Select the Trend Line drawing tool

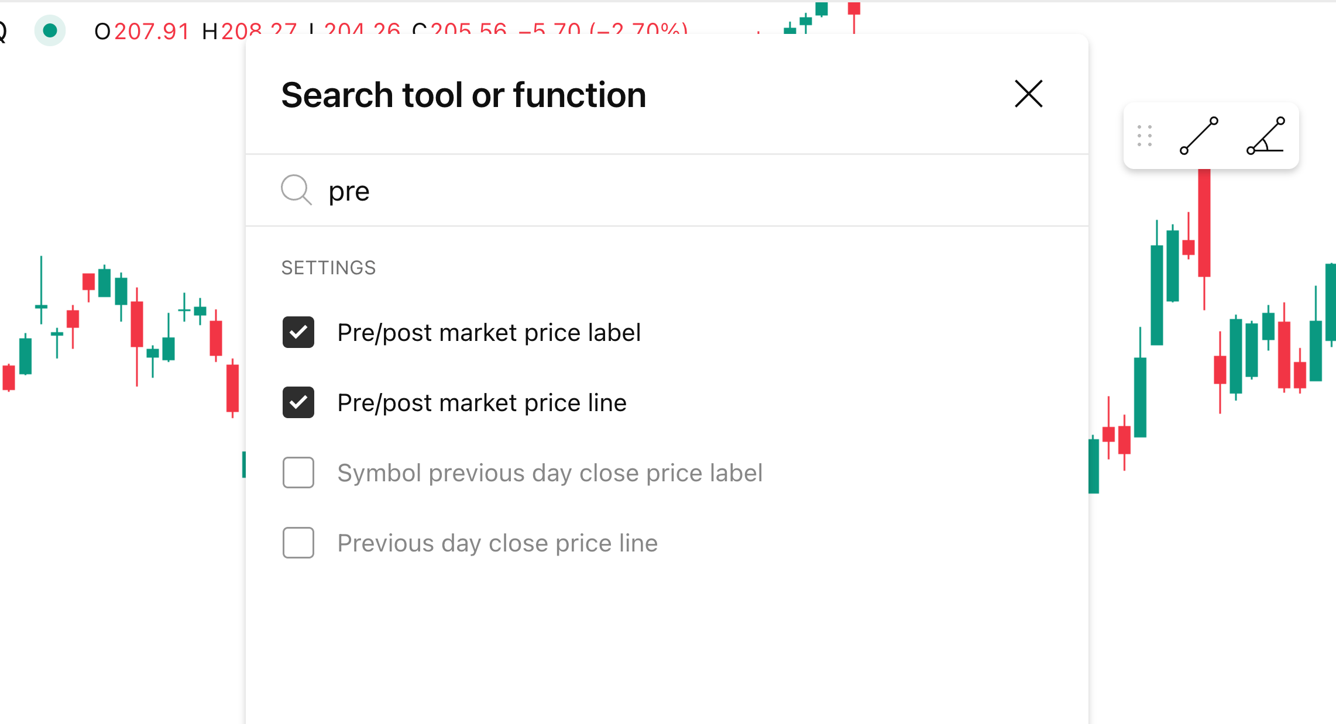1198,136
